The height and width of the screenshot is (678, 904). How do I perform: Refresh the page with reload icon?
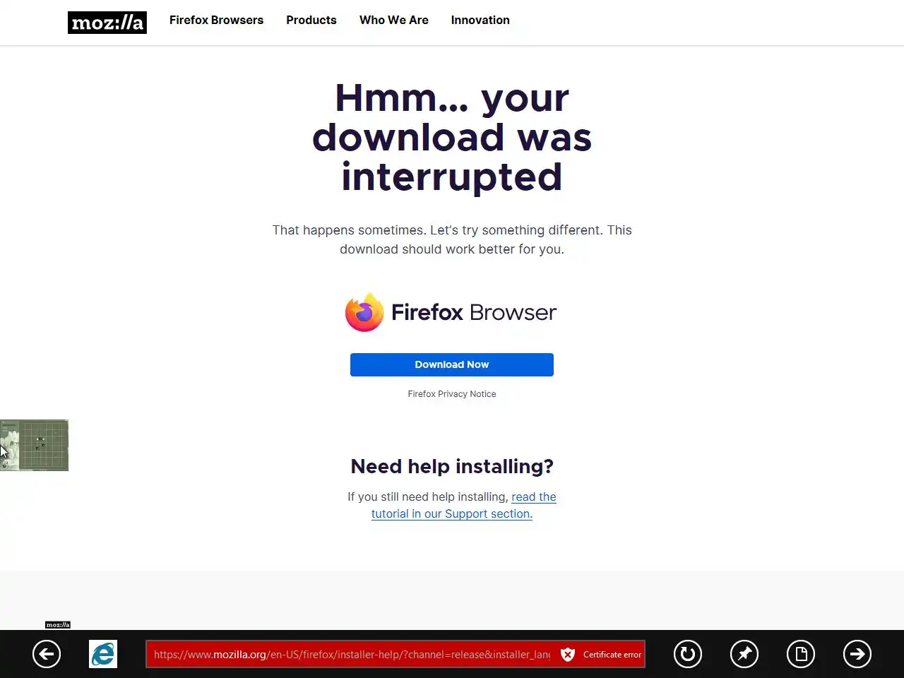688,654
